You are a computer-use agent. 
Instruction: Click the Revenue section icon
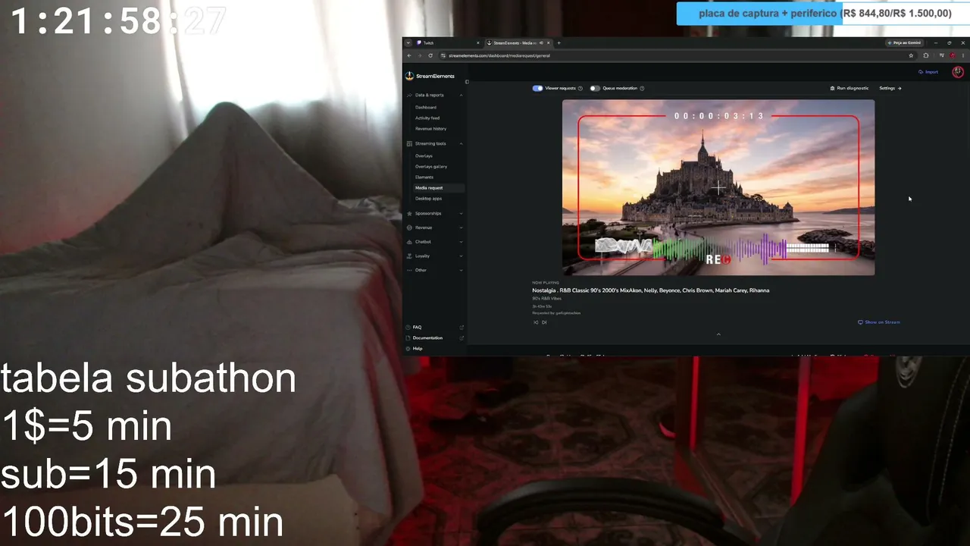coord(409,227)
